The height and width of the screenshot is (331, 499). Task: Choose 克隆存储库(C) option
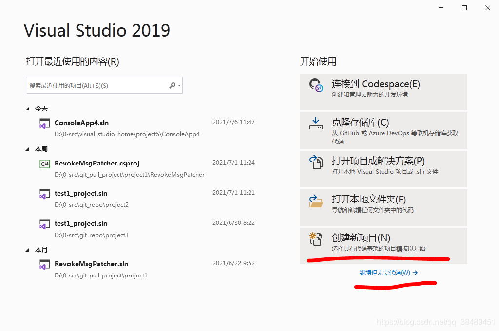pos(384,130)
